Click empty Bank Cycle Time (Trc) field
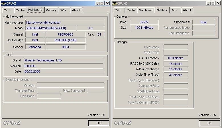The height and width of the screenshot is (128, 222). pyautogui.click(x=176, y=80)
